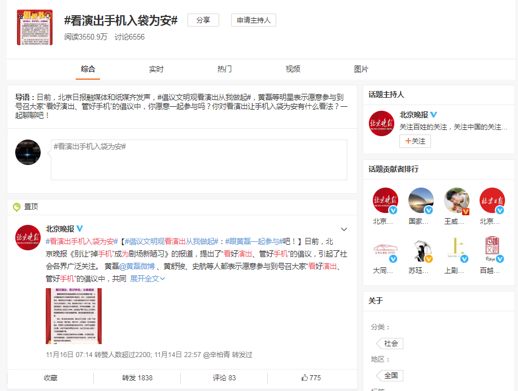The height and width of the screenshot is (391, 518).
Task: Open 评论 83 comments
Action: click(x=224, y=378)
